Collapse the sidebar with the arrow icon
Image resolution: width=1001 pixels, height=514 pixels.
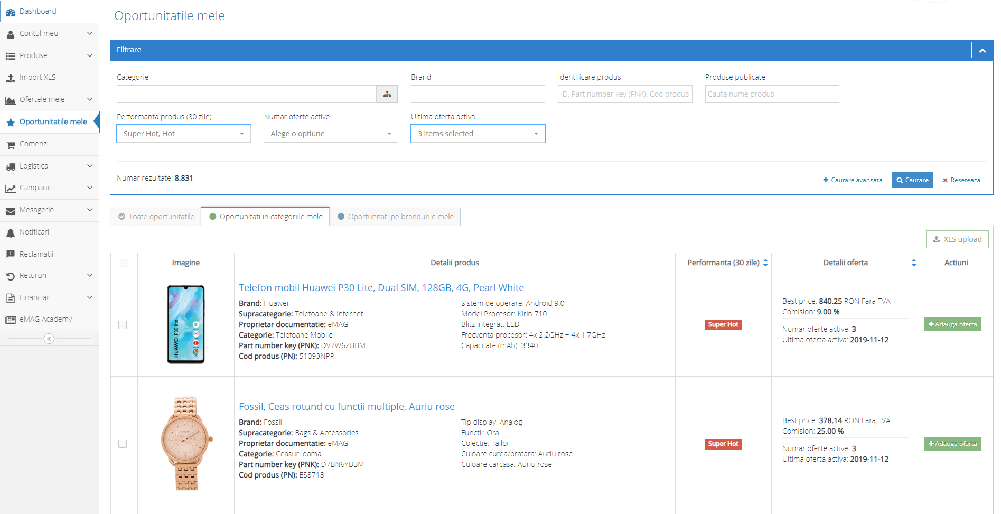click(x=49, y=339)
